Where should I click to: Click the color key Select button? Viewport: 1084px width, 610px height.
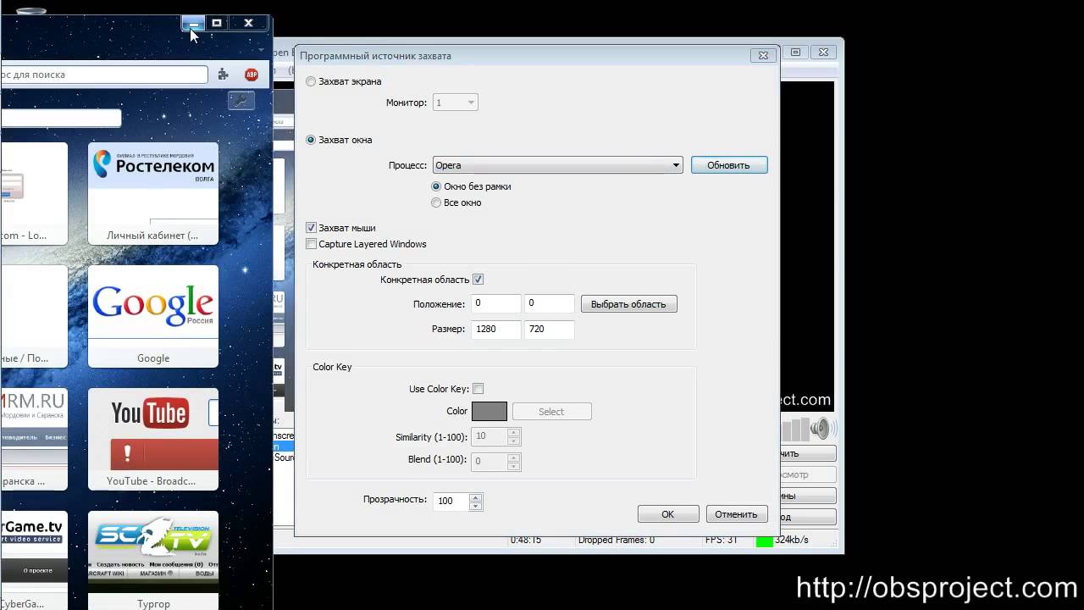(551, 412)
